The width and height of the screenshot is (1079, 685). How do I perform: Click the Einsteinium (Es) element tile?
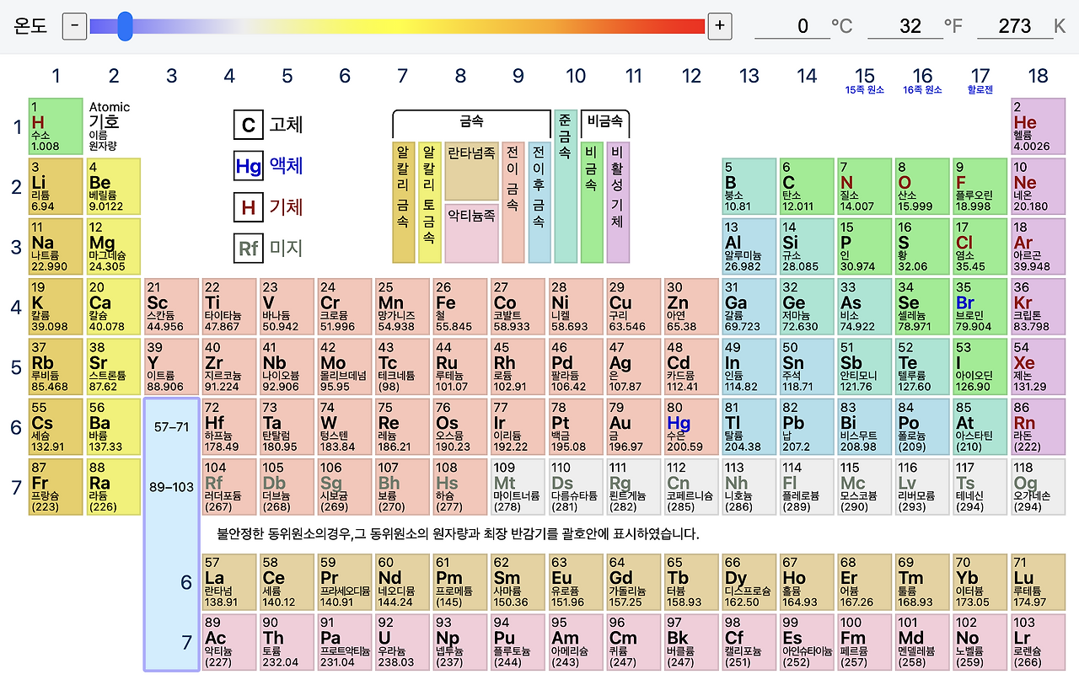(808, 642)
